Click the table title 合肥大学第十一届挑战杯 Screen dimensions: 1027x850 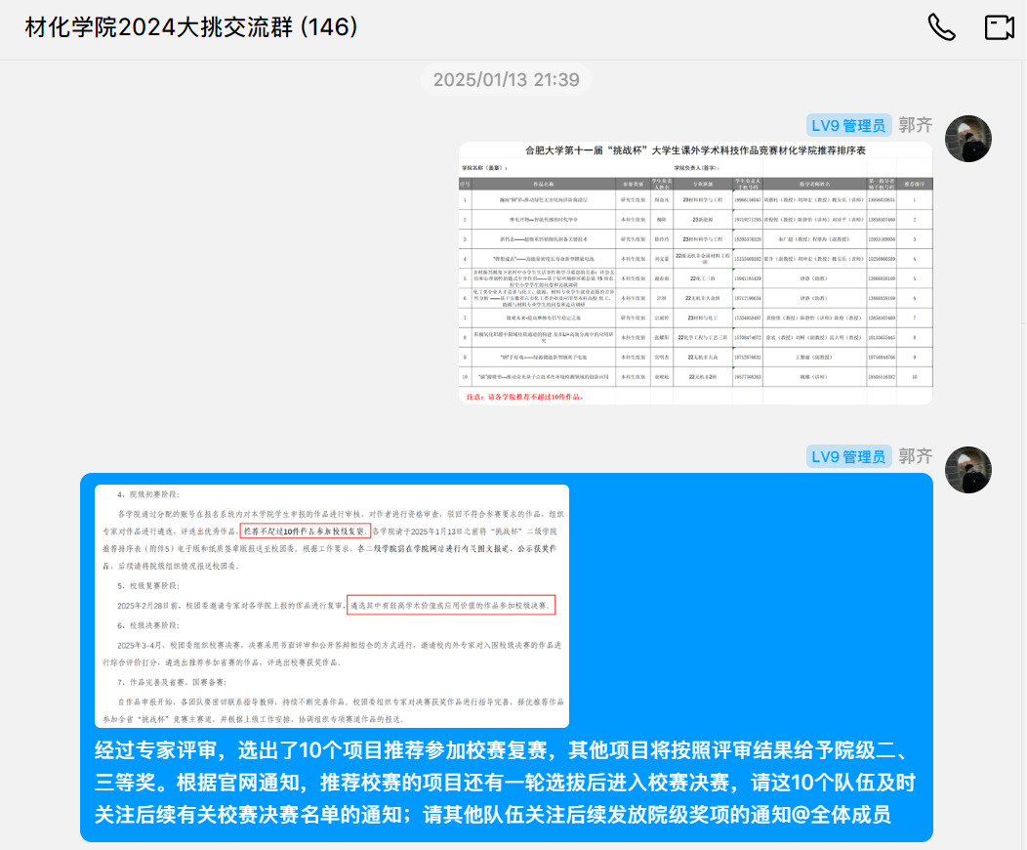pyautogui.click(x=695, y=151)
